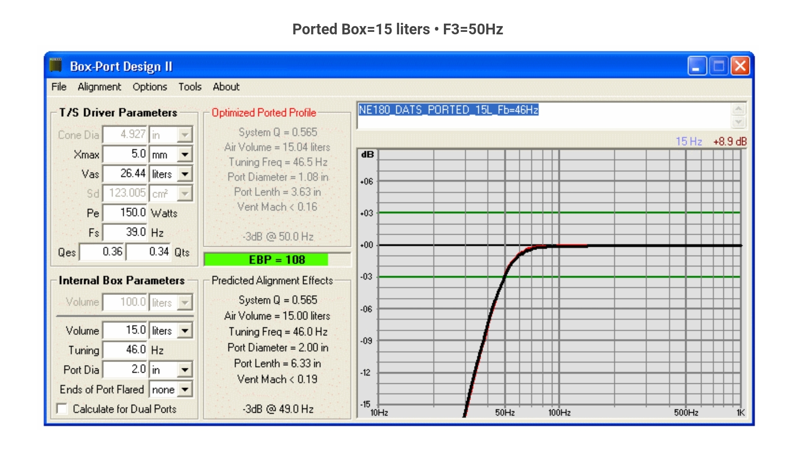Open the Tools menu
Screen dimensions: 807x450
coord(190,87)
